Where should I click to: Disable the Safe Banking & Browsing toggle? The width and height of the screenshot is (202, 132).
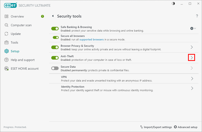55,29
